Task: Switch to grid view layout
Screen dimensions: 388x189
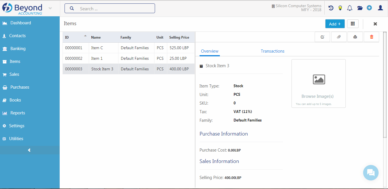Action: click(353, 24)
